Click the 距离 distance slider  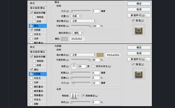[80, 73]
